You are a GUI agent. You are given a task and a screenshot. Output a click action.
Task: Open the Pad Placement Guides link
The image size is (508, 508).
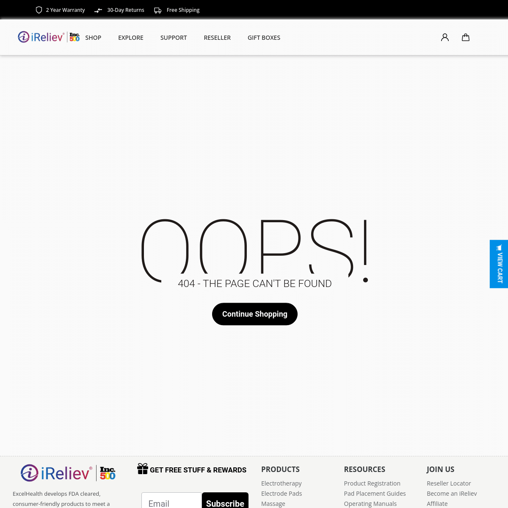click(375, 494)
